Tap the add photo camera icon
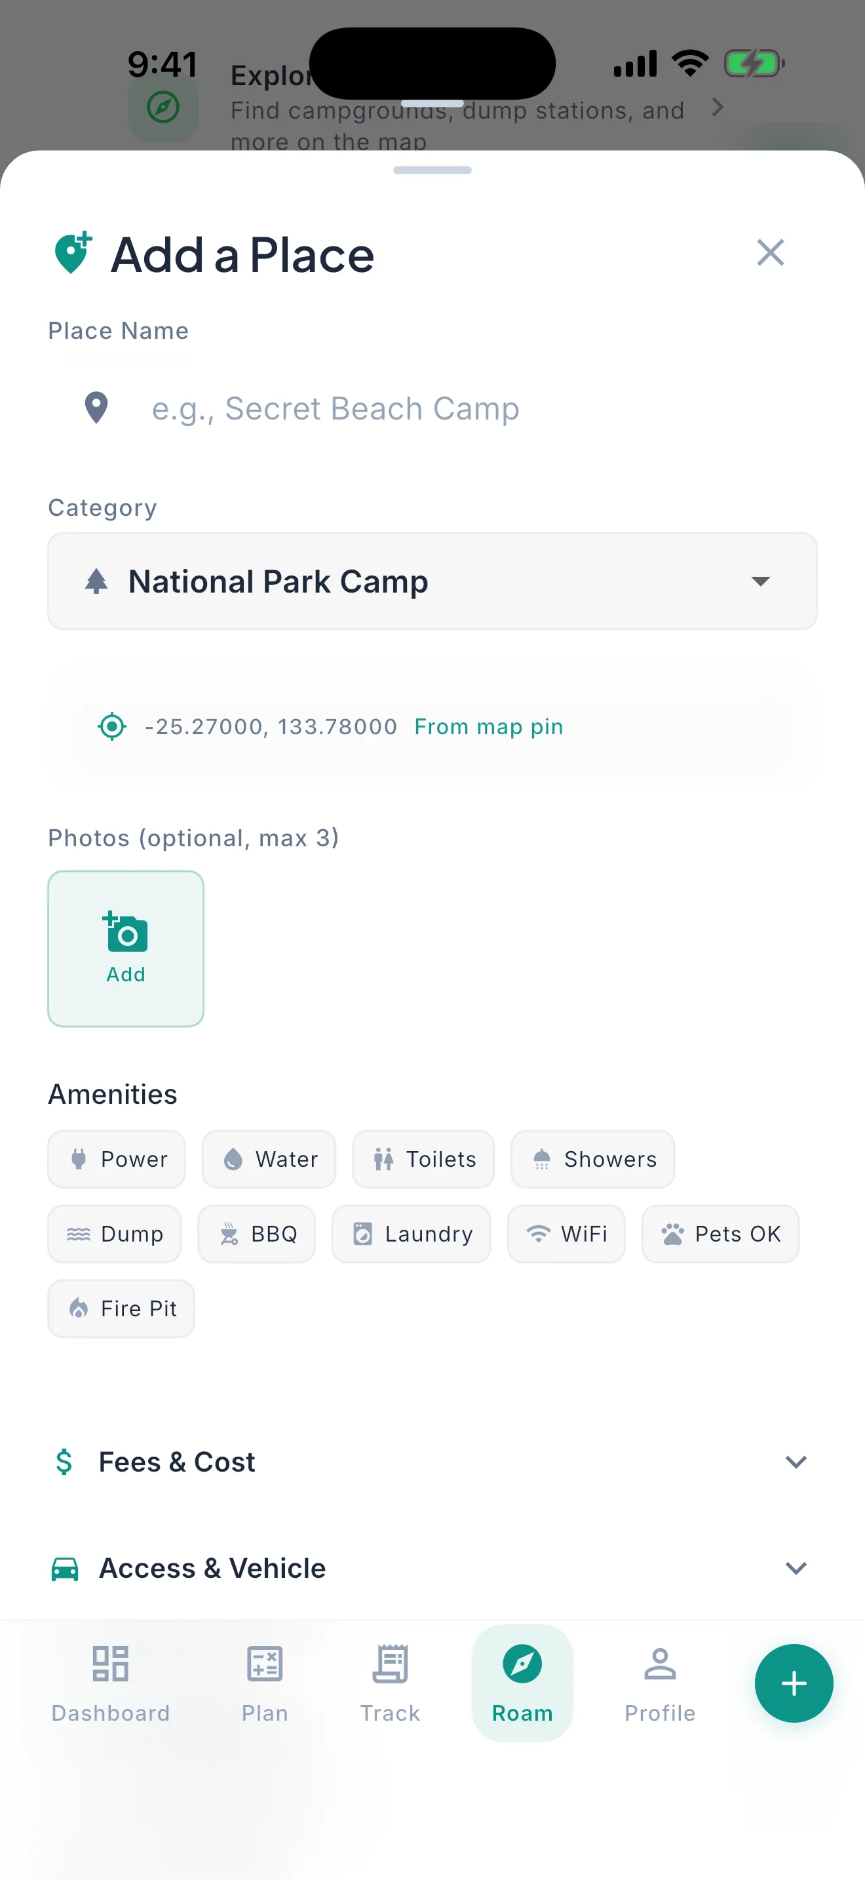The width and height of the screenshot is (865, 1880). tap(125, 932)
